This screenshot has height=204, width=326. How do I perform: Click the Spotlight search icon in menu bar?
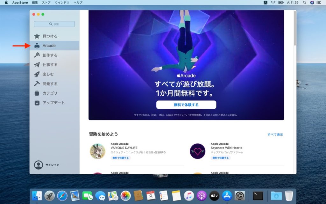(x=304, y=3)
